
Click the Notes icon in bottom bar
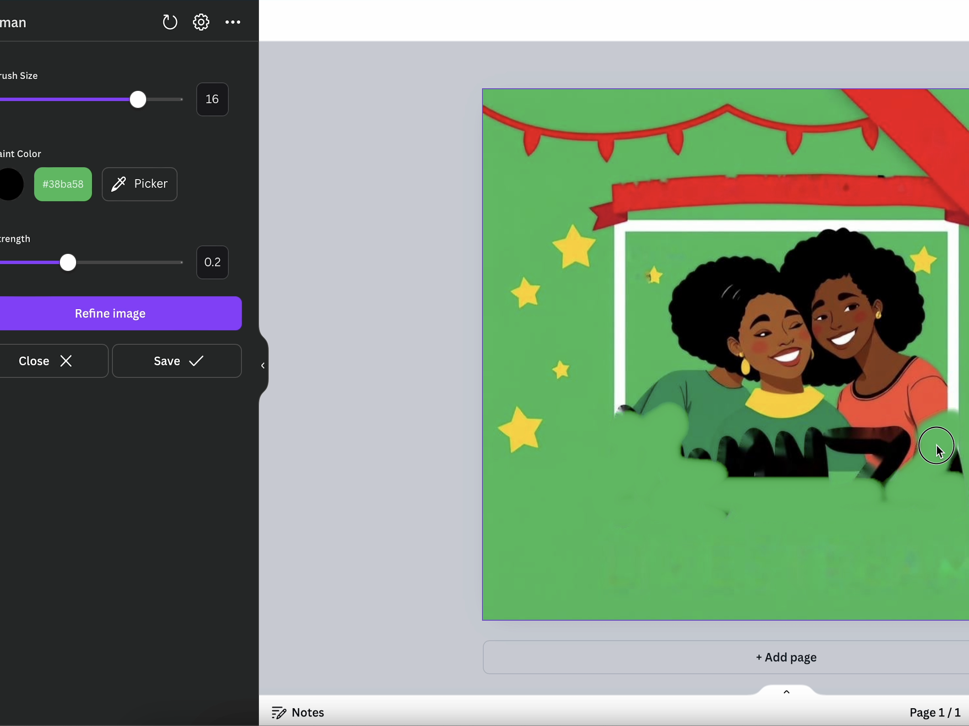point(279,712)
